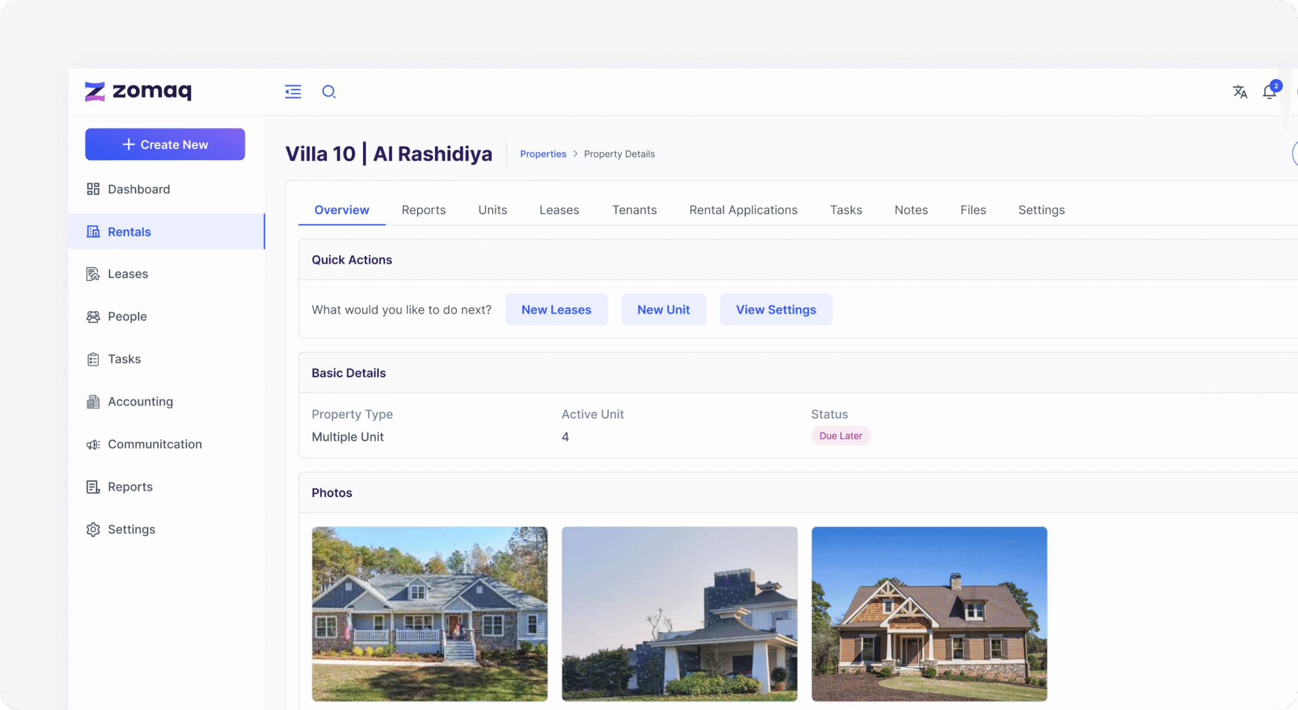
Task: Open search via magnifier icon
Action: tap(329, 92)
